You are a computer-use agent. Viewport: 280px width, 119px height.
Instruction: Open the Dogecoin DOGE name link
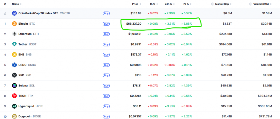[30, 117]
